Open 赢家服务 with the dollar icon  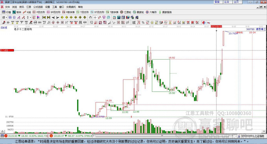point(165,12)
